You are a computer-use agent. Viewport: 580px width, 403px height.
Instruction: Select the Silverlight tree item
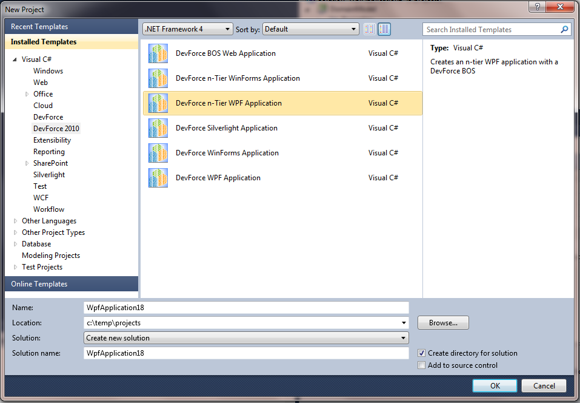pyautogui.click(x=49, y=175)
